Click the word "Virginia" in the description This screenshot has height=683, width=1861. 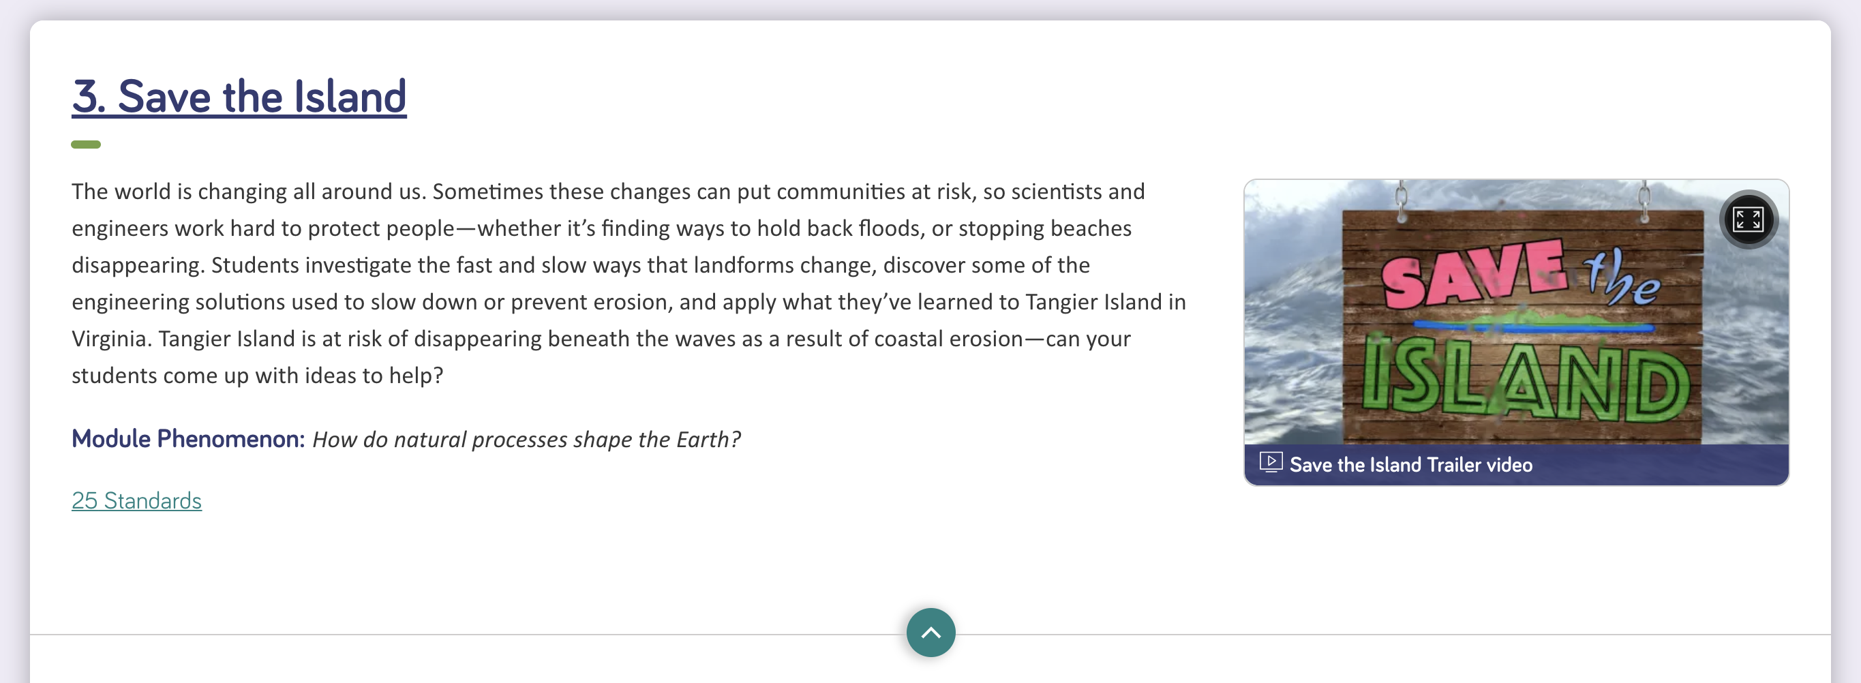click(111, 339)
